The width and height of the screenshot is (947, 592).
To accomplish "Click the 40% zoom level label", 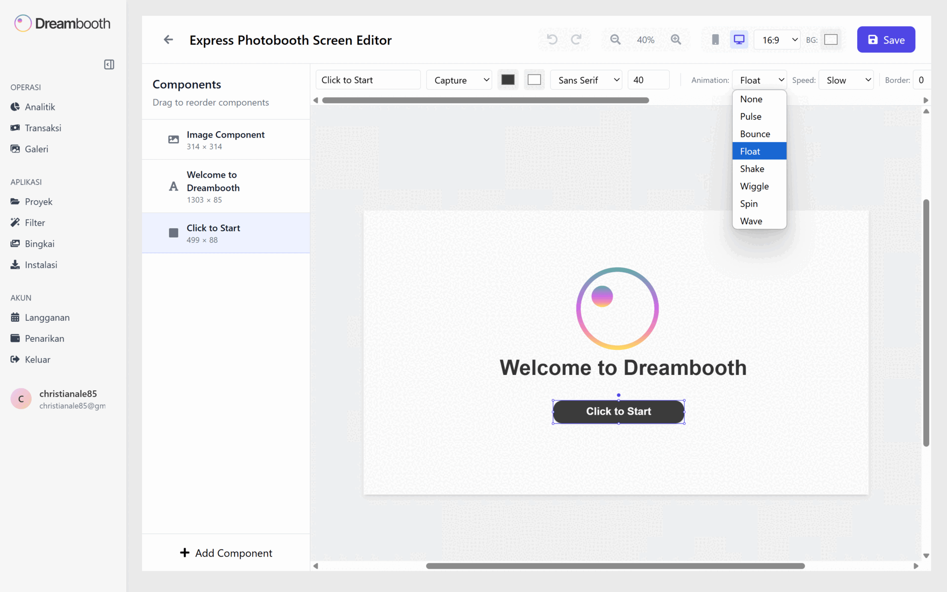I will (645, 40).
